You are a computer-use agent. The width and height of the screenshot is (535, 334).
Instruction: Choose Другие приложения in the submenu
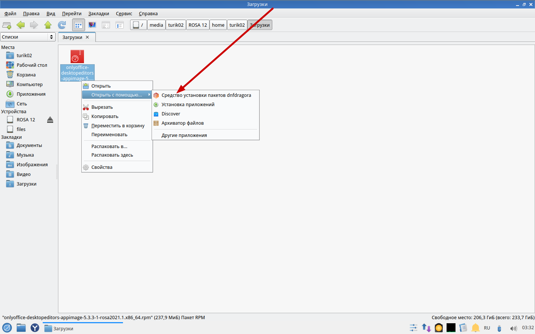click(205, 135)
